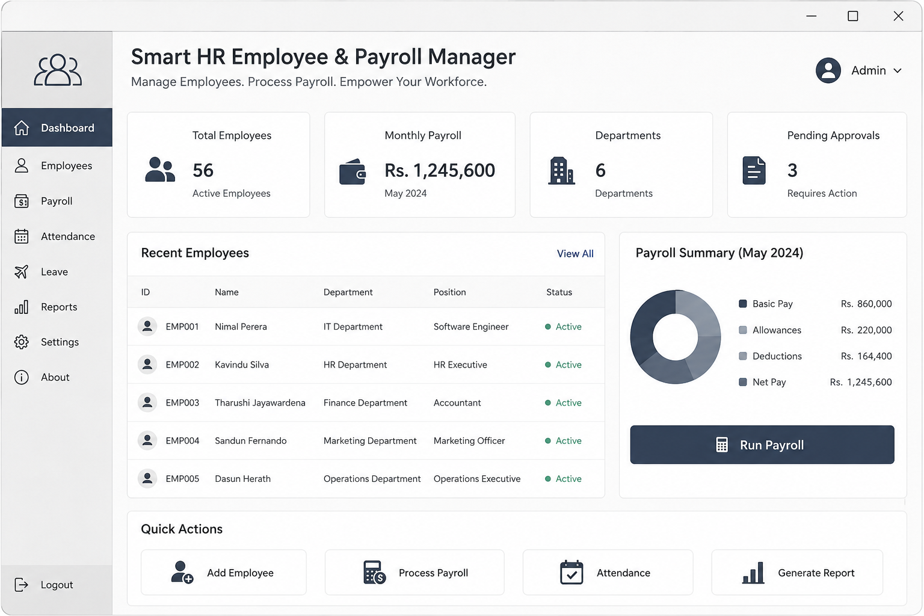Click the Admin user avatar icon

click(828, 70)
